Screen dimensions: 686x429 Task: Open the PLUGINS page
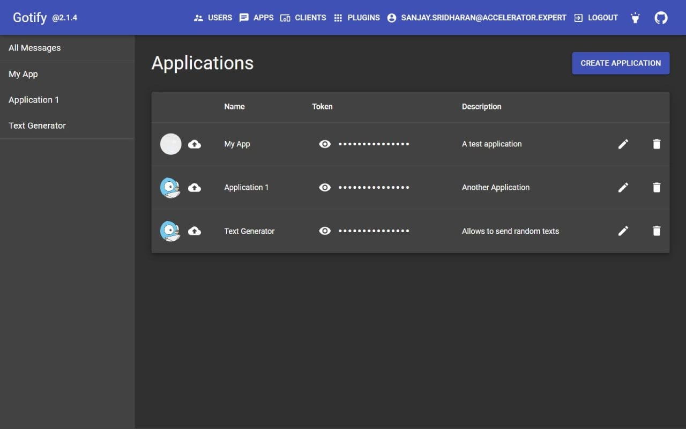point(356,17)
